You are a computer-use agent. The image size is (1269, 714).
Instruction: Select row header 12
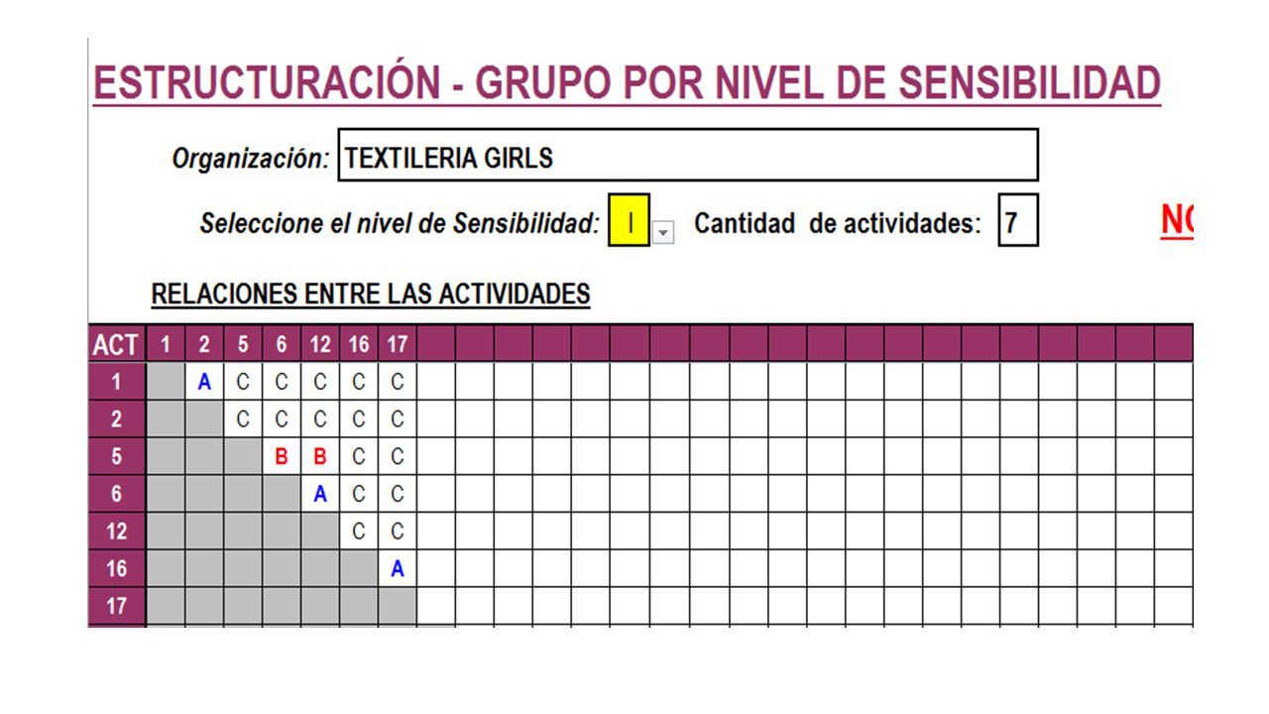click(x=117, y=532)
